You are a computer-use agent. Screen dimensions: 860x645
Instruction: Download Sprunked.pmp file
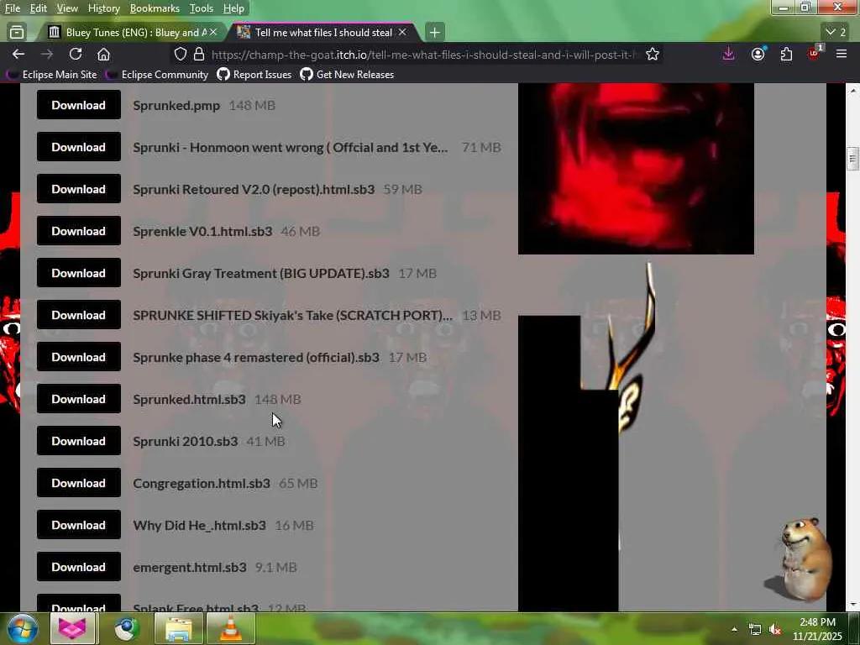coord(78,105)
